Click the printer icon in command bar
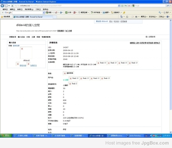 click(x=136, y=17)
